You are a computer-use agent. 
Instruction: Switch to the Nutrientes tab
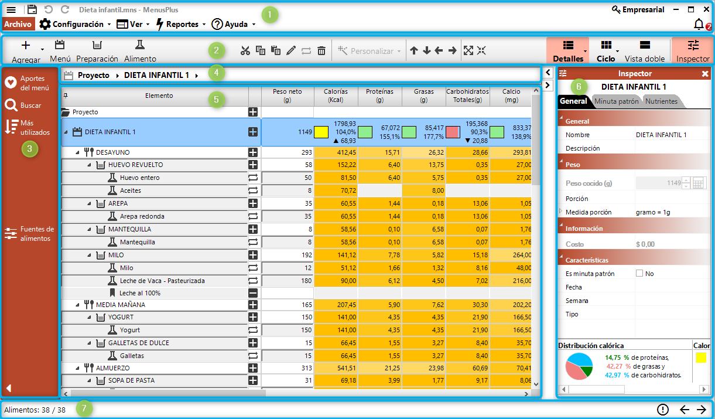tap(661, 101)
